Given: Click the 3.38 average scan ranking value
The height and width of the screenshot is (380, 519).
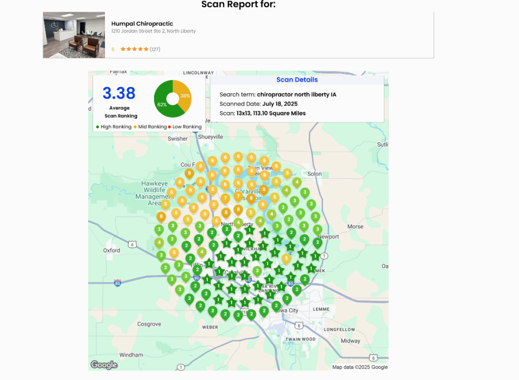Looking at the screenshot, I should click(119, 93).
